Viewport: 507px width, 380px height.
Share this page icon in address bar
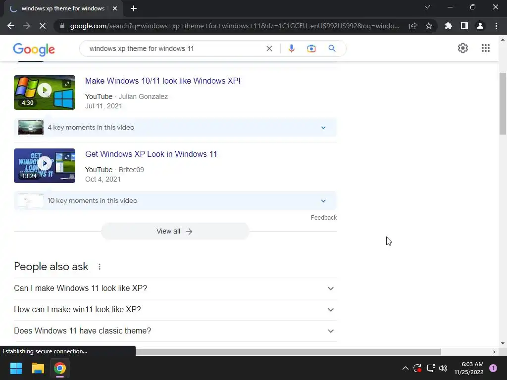click(413, 26)
